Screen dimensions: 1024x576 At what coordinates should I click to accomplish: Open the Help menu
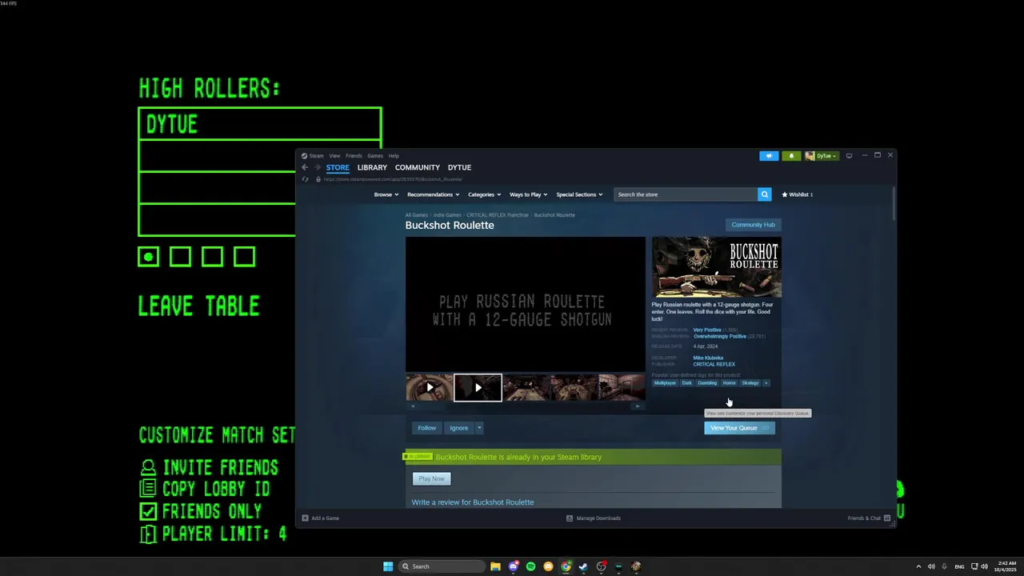click(x=394, y=156)
